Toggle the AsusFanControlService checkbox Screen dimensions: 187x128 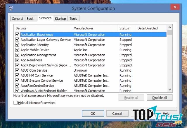click(x=17, y=86)
